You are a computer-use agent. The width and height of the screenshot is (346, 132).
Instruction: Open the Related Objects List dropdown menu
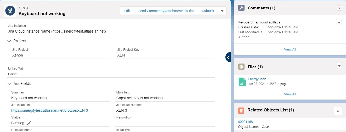[338, 111]
